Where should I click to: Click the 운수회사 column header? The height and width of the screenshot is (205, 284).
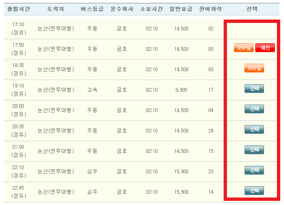(x=122, y=9)
